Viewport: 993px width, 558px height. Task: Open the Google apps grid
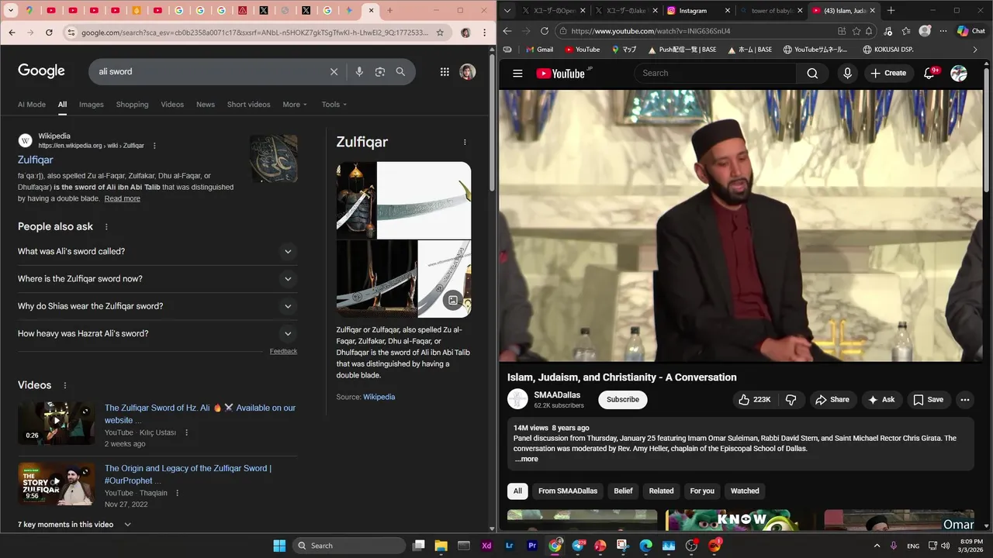coord(445,71)
